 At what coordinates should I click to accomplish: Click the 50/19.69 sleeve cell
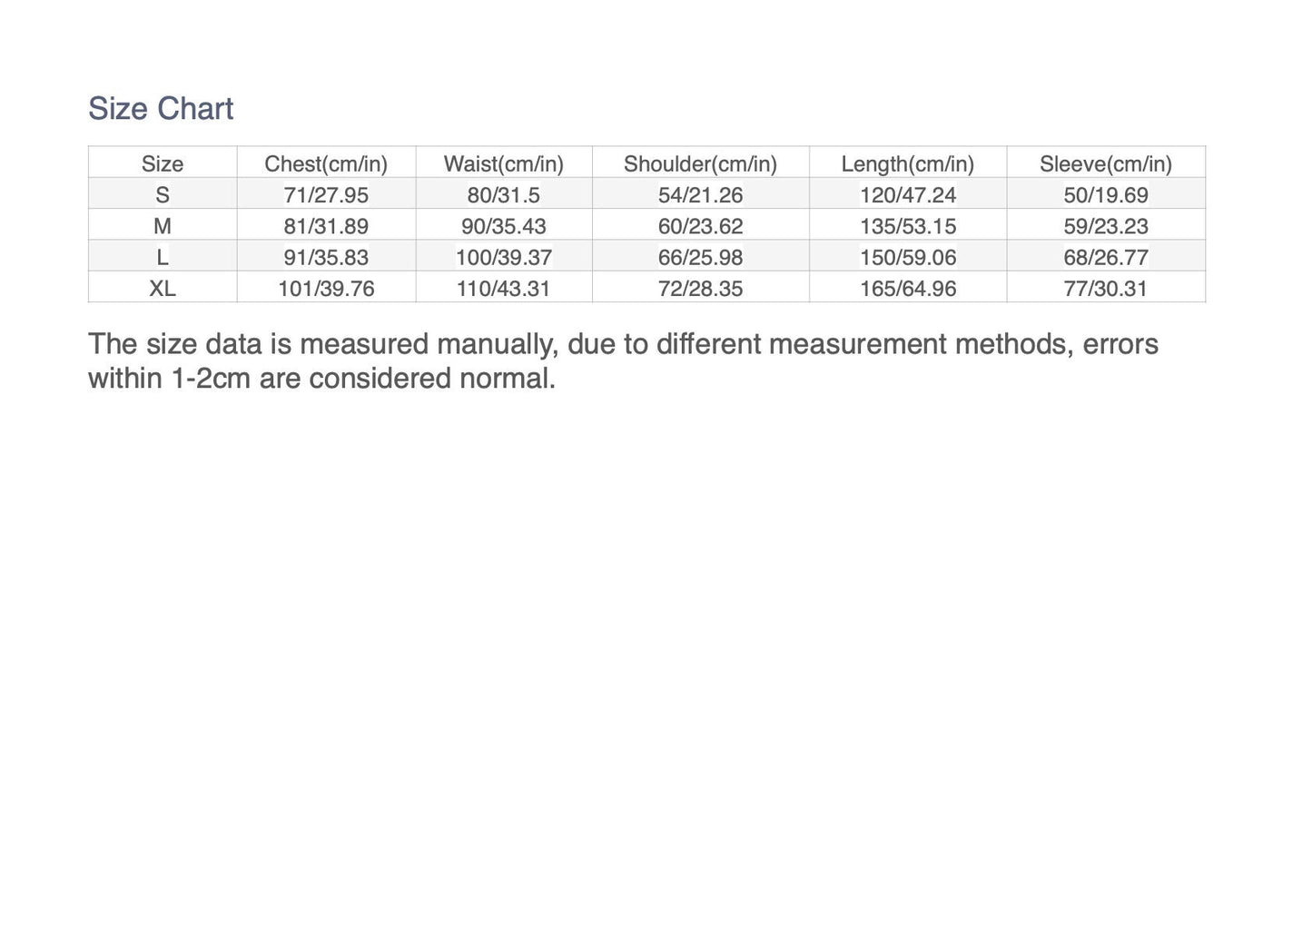click(1105, 194)
